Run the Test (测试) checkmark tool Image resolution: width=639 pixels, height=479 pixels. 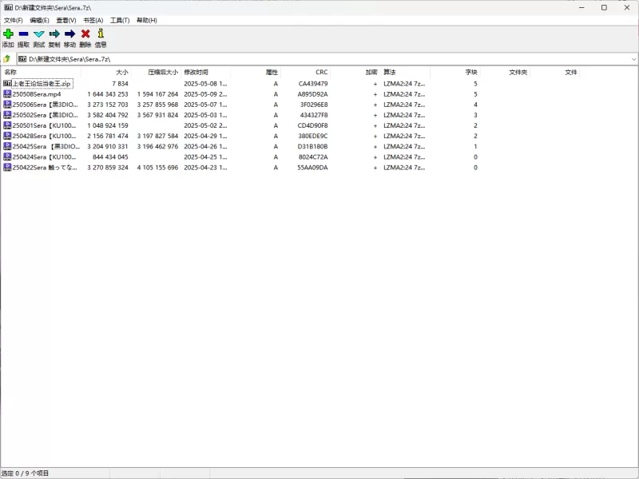39,34
